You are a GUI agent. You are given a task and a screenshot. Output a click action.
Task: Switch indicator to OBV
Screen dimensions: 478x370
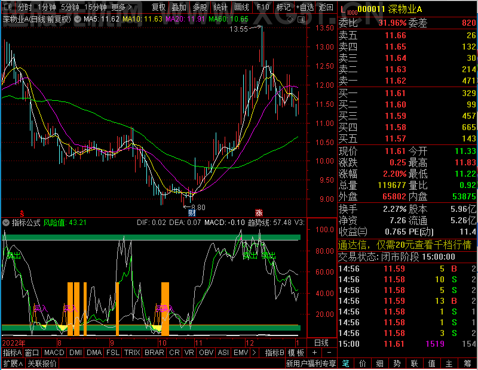pyautogui.click(x=206, y=353)
